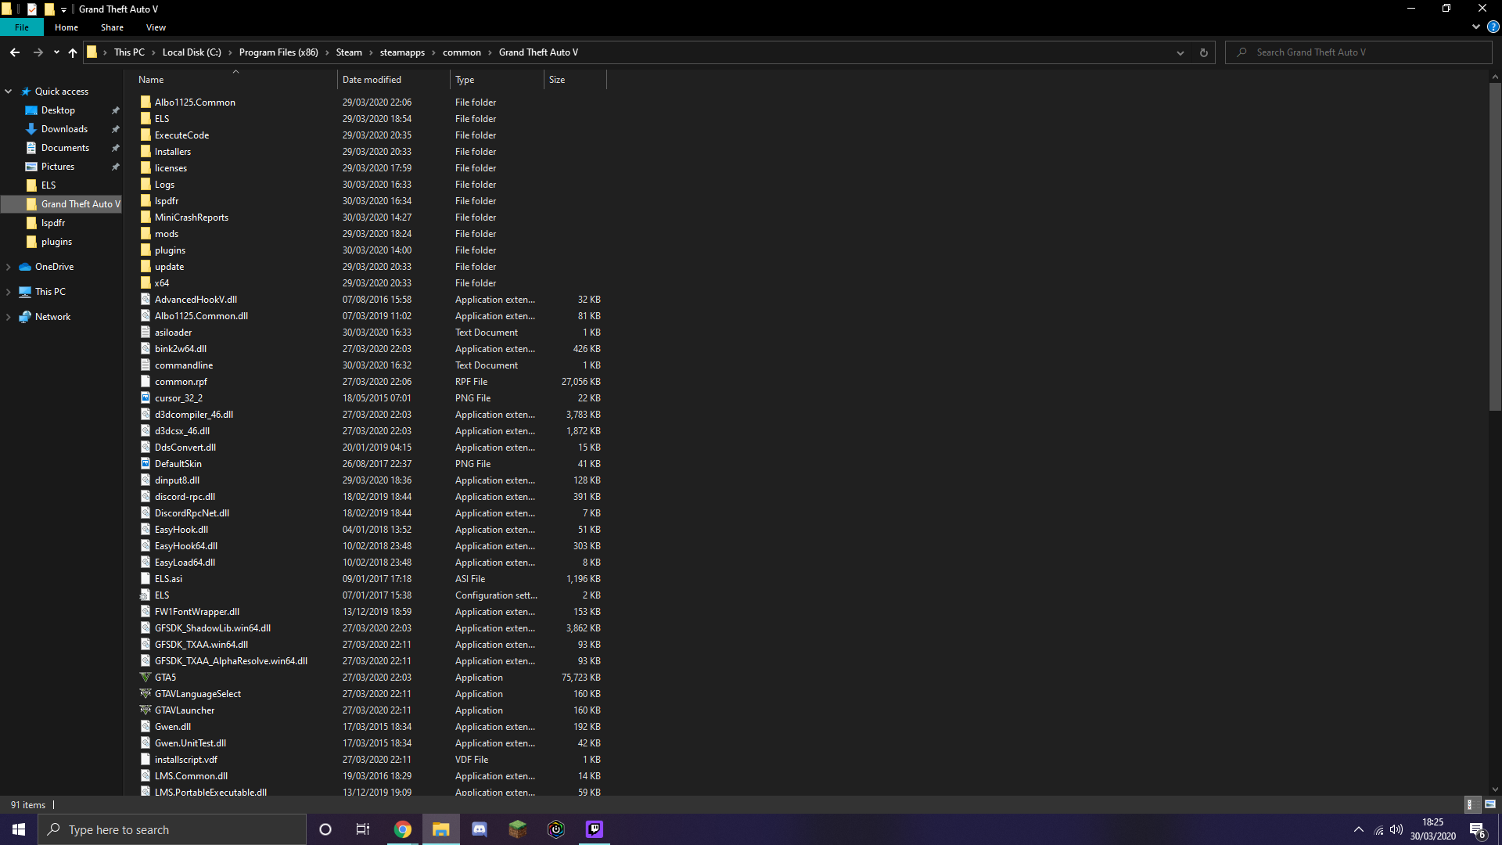Sort files by Date modified column
1502x845 pixels.
[372, 80]
